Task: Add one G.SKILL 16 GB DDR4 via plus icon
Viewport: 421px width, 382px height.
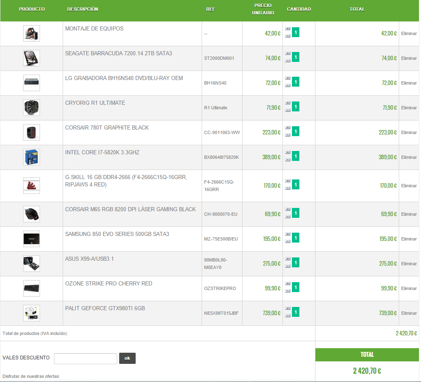Action: point(287,181)
